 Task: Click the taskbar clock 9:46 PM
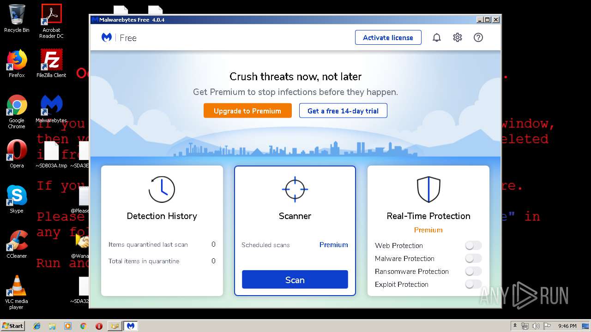567,326
